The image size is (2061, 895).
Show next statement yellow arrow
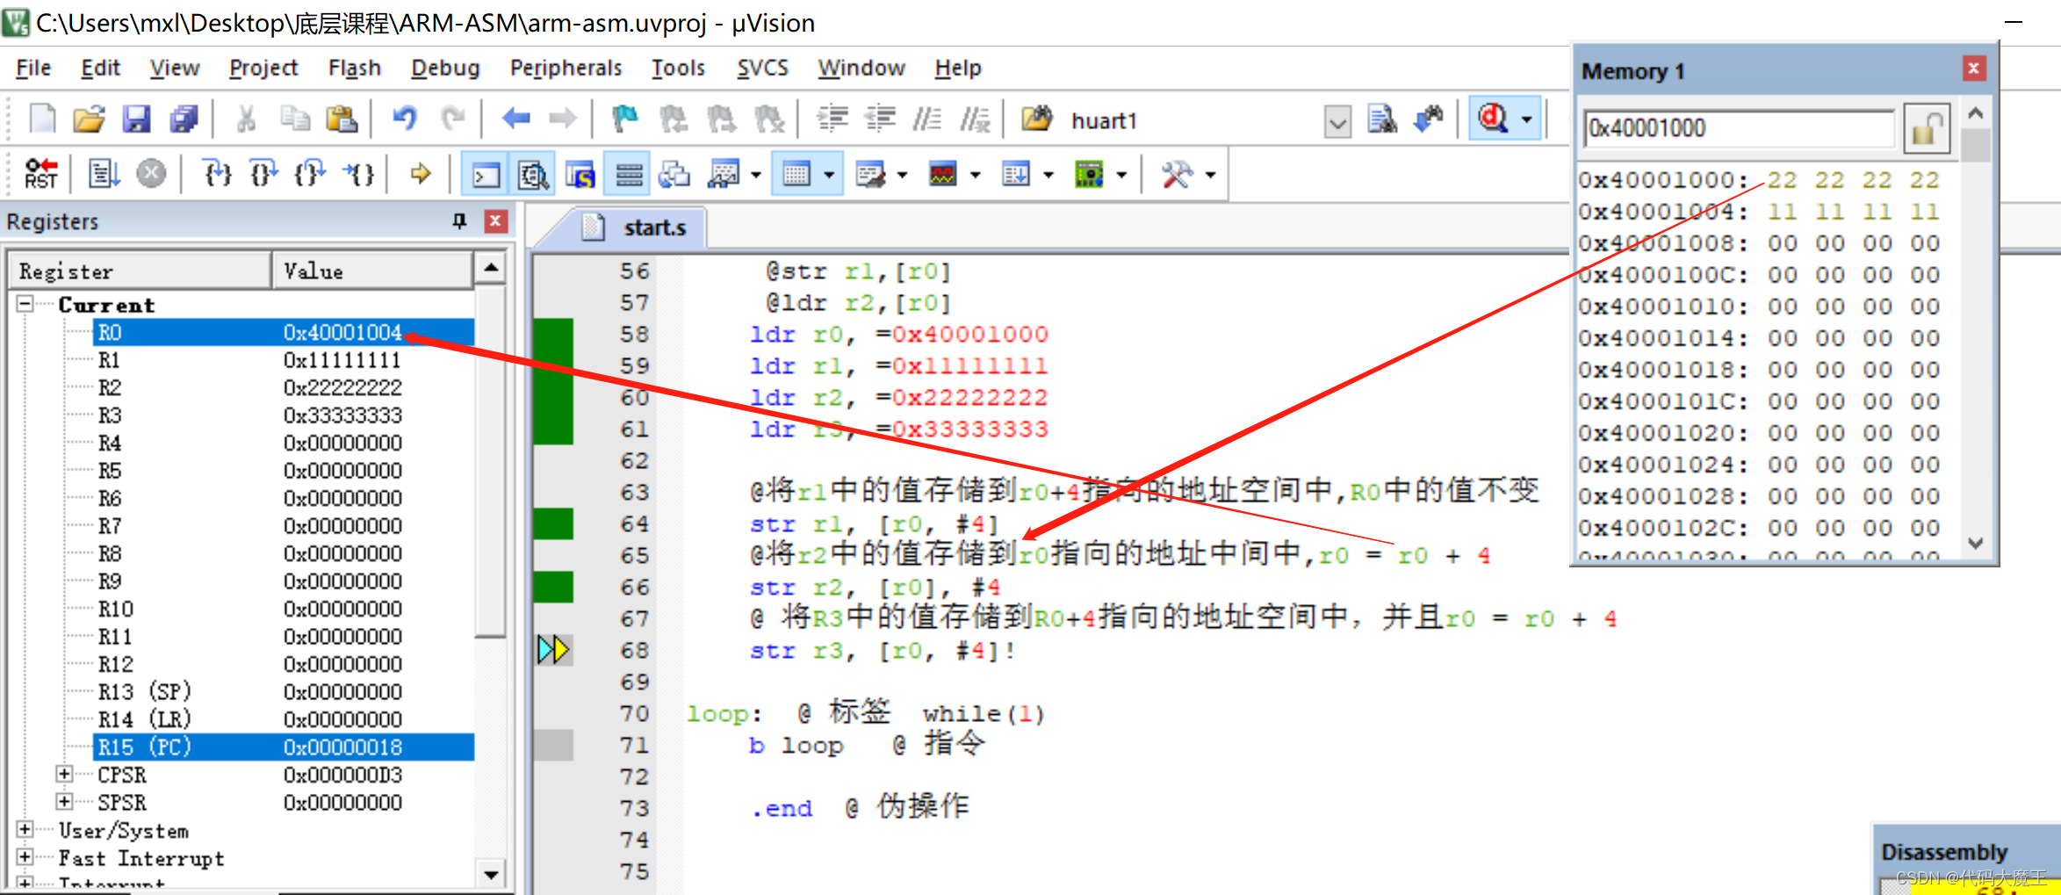coord(421,174)
